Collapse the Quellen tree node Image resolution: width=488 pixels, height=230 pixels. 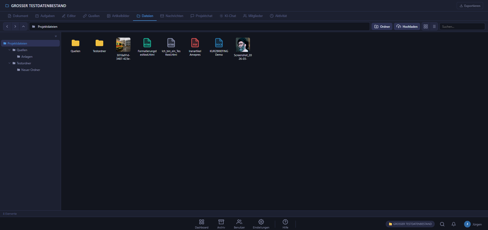click(x=10, y=50)
